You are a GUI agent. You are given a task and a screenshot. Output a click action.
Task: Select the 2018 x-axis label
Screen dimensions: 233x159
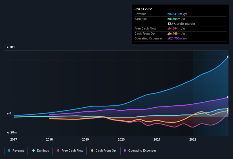(x=49, y=139)
